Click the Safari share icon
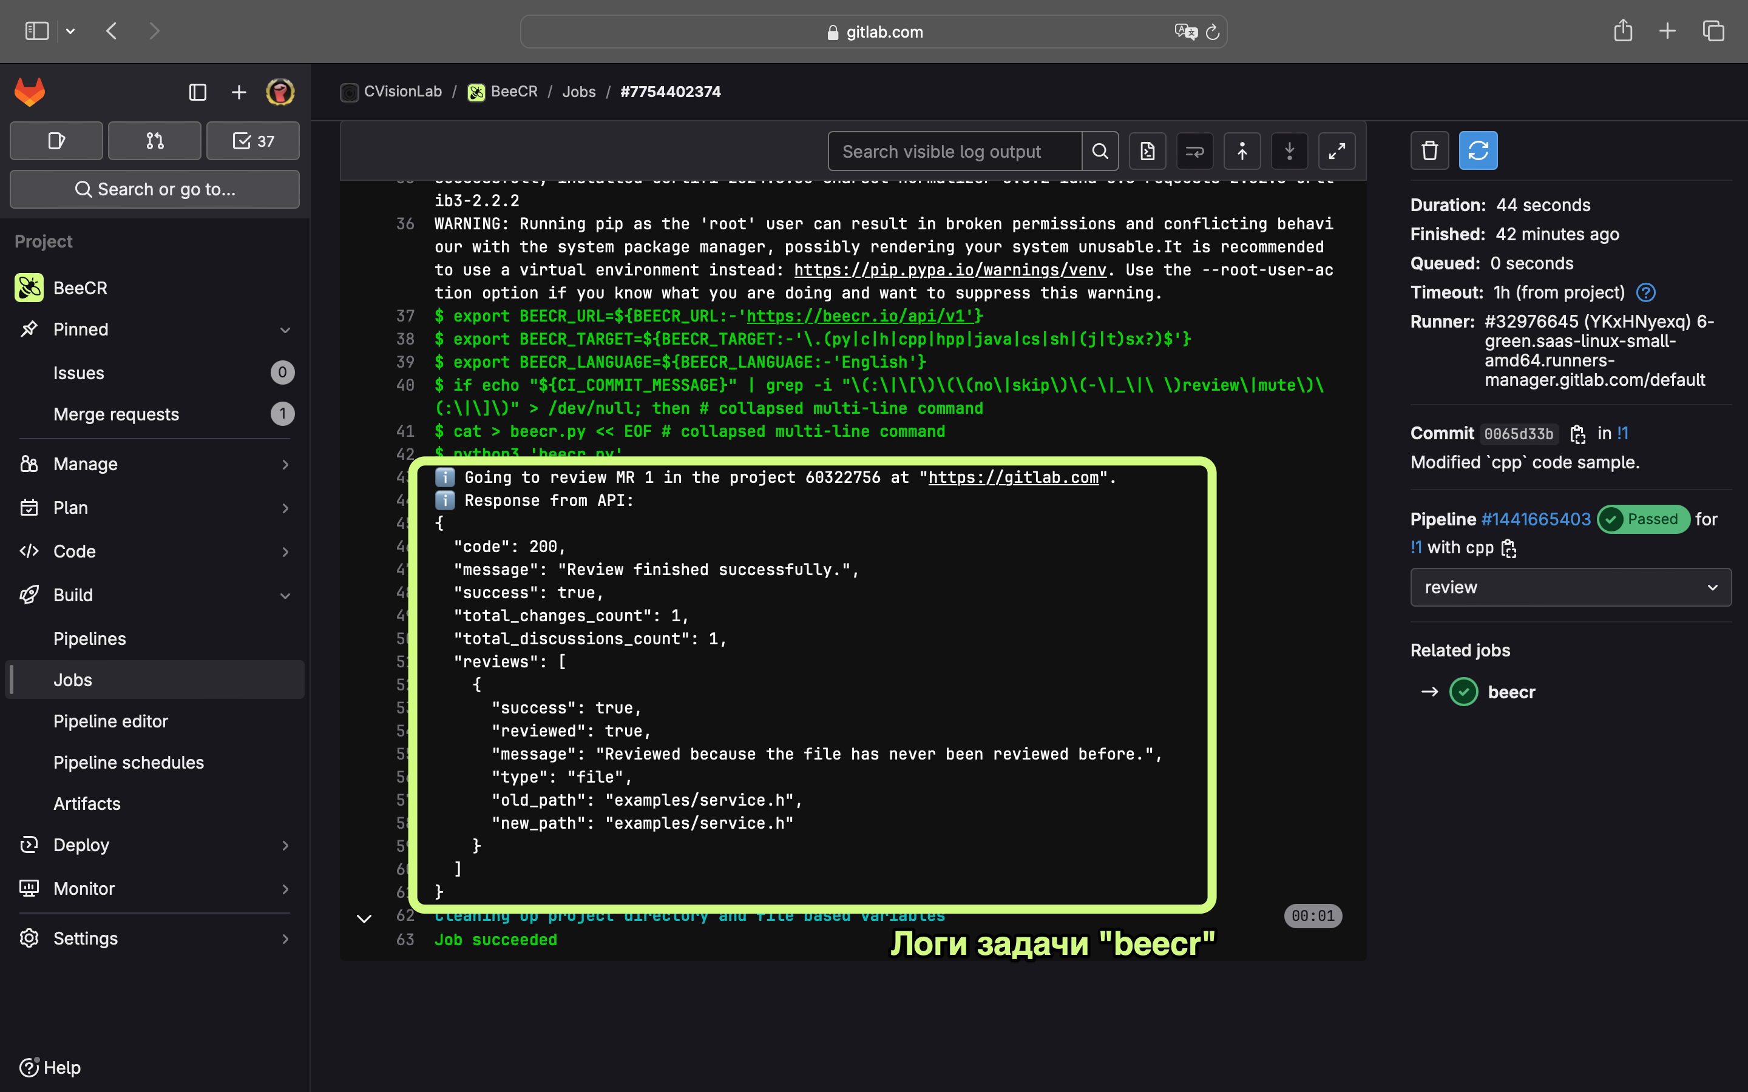1748x1092 pixels. (1622, 31)
